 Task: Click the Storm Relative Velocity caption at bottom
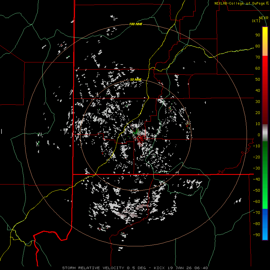(x=135, y=268)
